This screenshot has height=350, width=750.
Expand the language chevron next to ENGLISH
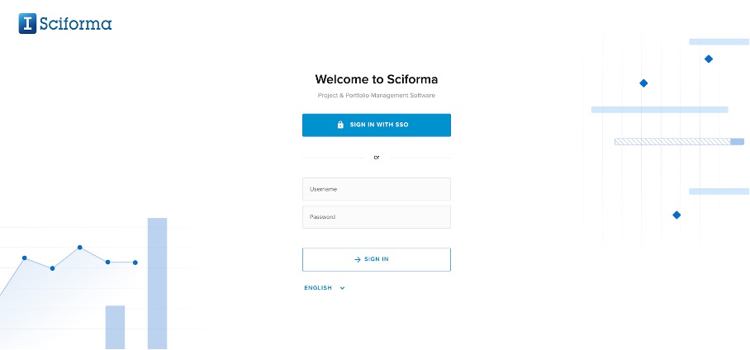click(x=342, y=288)
